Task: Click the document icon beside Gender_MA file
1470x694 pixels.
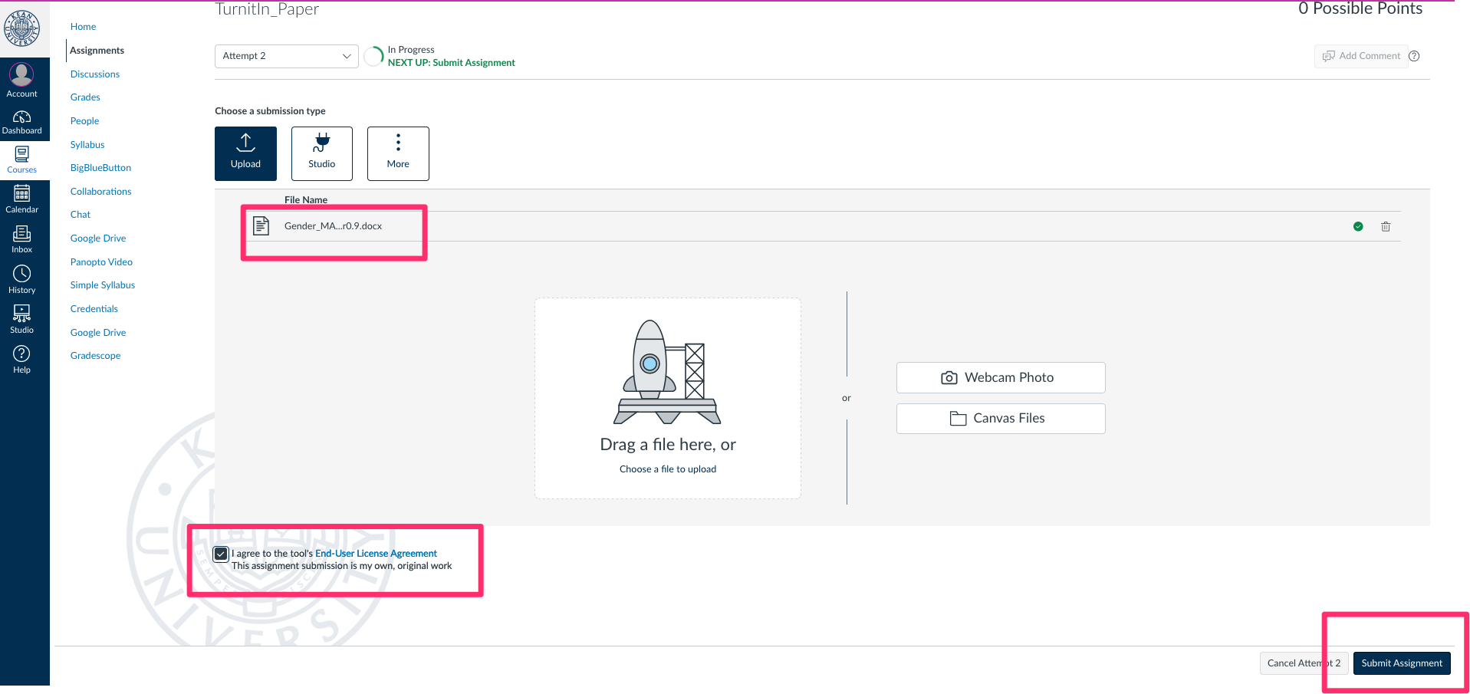Action: 261,225
